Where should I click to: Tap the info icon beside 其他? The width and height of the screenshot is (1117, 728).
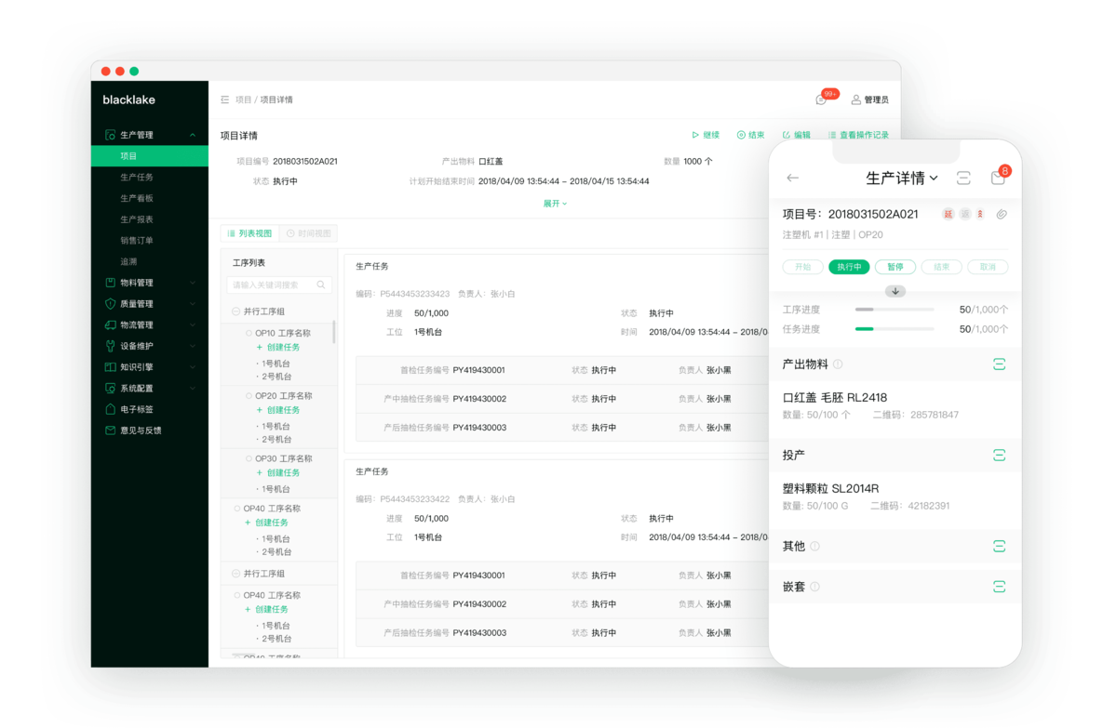pyautogui.click(x=814, y=546)
